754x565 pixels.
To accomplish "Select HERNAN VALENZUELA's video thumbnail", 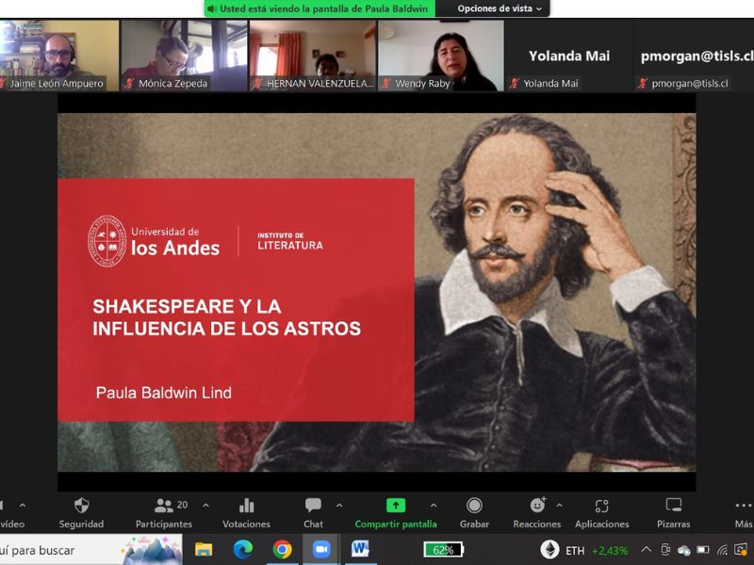I will (313, 56).
